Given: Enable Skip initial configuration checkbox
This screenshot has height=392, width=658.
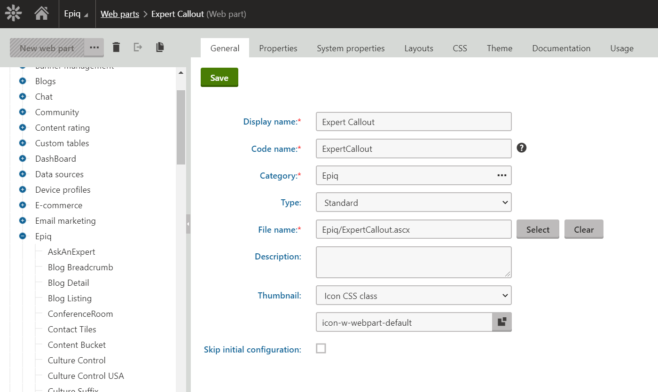Looking at the screenshot, I should point(321,348).
